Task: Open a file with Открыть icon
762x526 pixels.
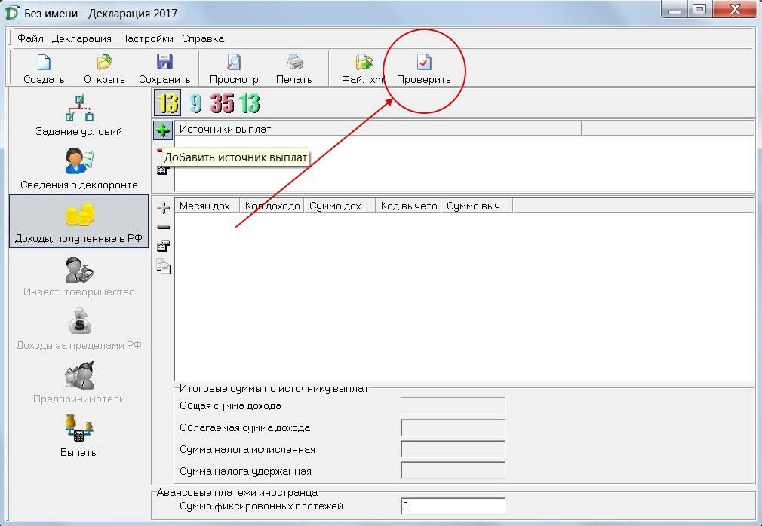Action: 104,64
